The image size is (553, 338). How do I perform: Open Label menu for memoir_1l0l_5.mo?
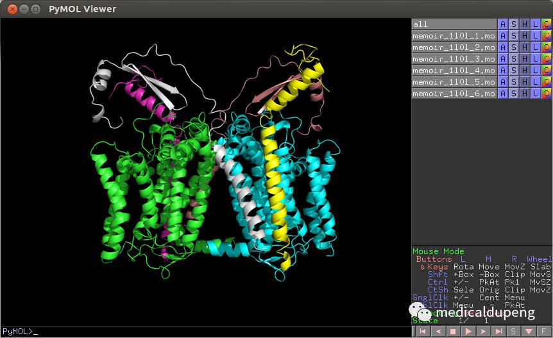pos(536,82)
